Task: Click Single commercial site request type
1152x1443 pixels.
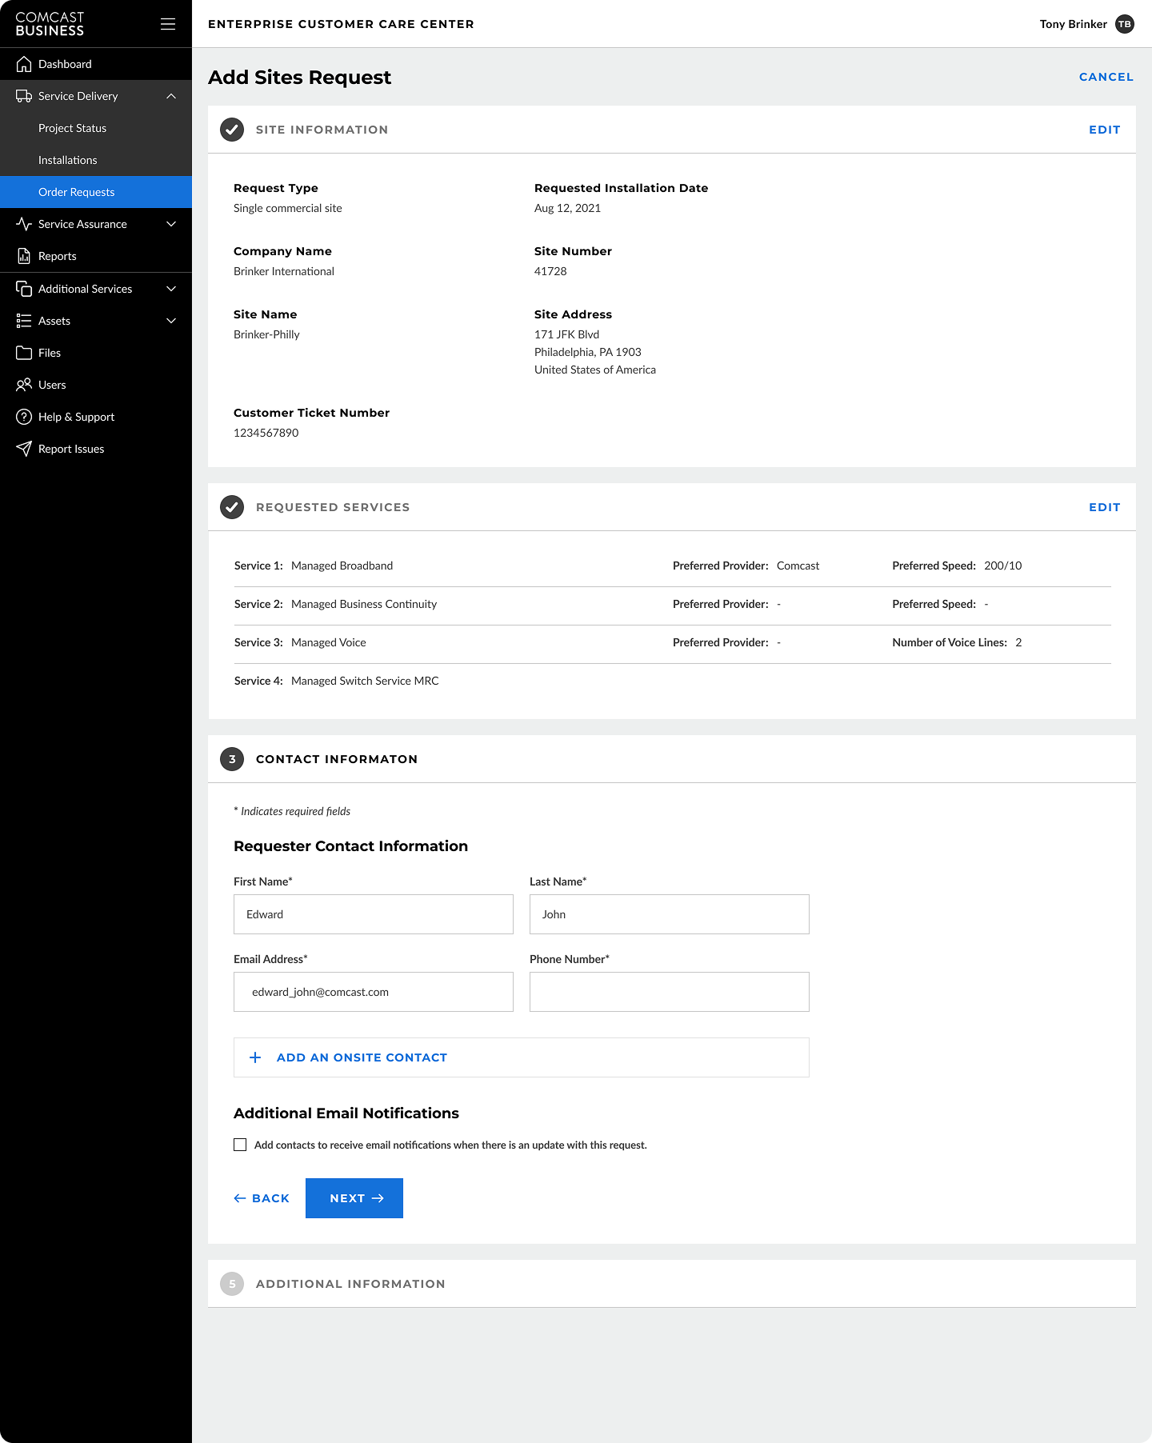Action: [x=288, y=208]
